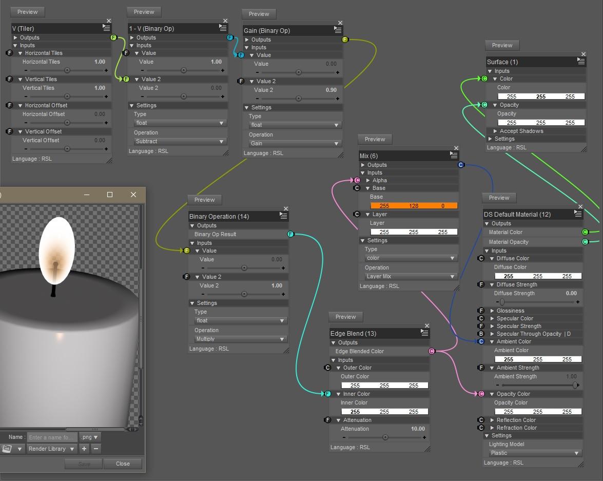
Task: Open the 1 - V (Binary Op) brick menu icon
Action: (223, 28)
